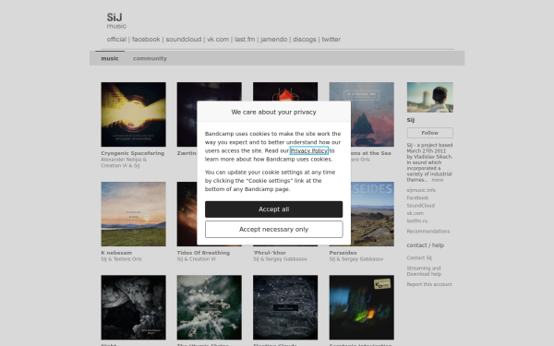The image size is (554, 346).
Task: Open Streaming and Download help
Action: (424, 270)
